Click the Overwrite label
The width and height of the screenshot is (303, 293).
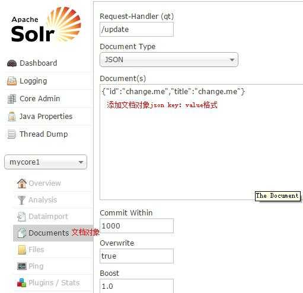pyautogui.click(x=117, y=243)
